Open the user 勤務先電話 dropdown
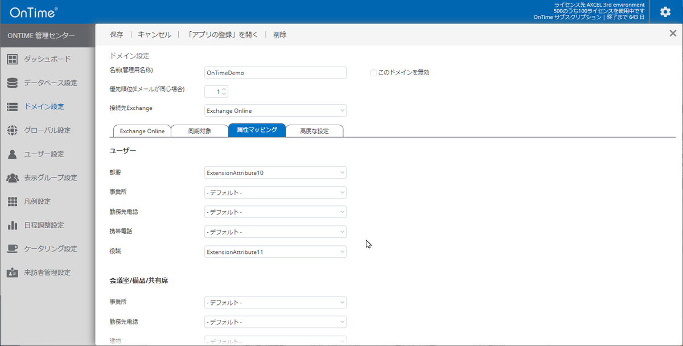Image resolution: width=683 pixels, height=346 pixels. 275,212
